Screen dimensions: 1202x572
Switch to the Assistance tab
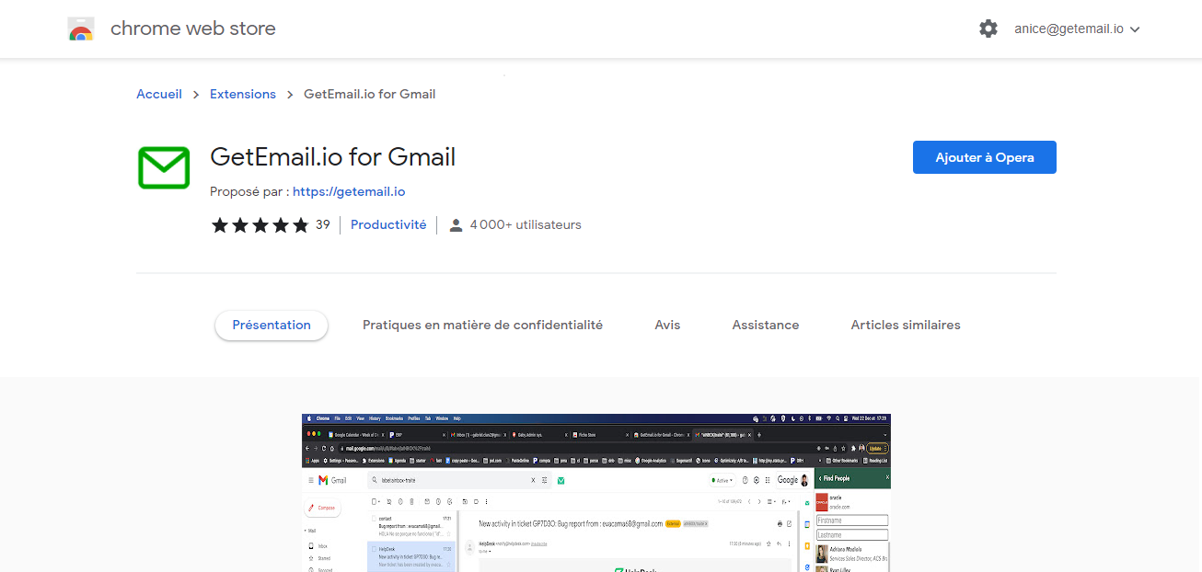(x=766, y=325)
